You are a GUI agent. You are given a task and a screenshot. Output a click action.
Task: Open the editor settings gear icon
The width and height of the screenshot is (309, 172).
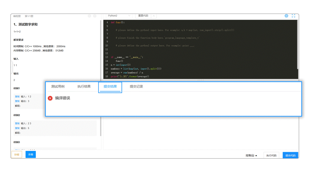pos(286,16)
